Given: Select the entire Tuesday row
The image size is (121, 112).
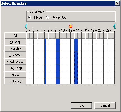Looking at the screenshot, I should click(x=15, y=55).
